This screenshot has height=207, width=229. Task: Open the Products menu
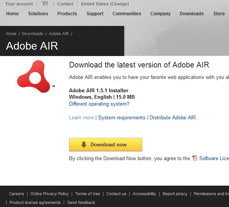[x=67, y=14]
